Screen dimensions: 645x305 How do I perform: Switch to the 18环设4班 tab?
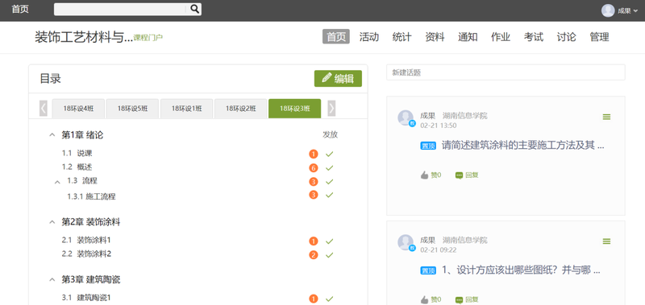[78, 109]
